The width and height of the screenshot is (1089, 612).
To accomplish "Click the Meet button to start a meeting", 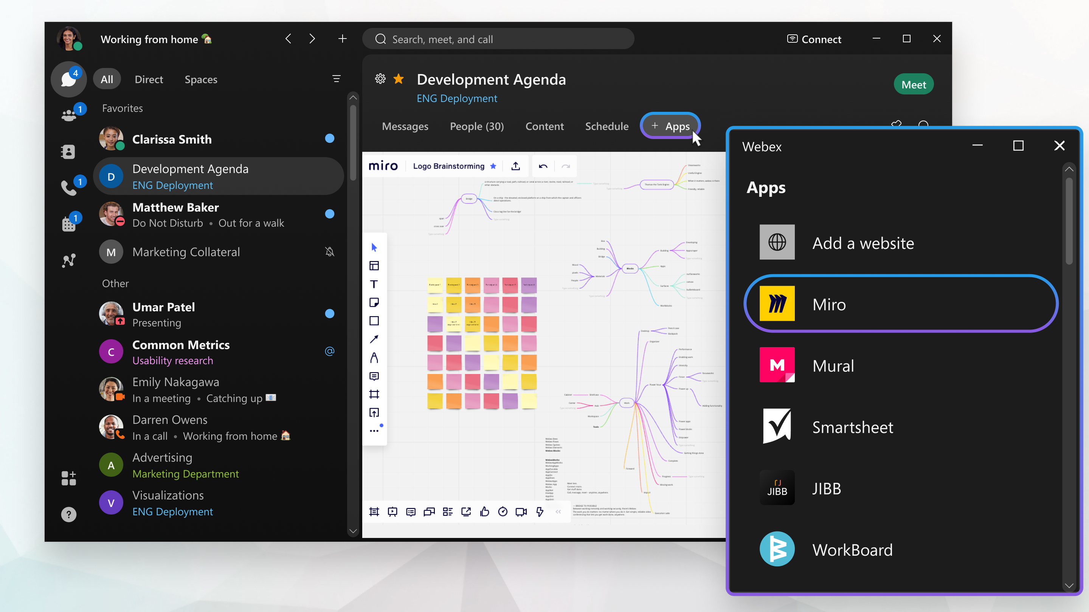I will pos(914,85).
